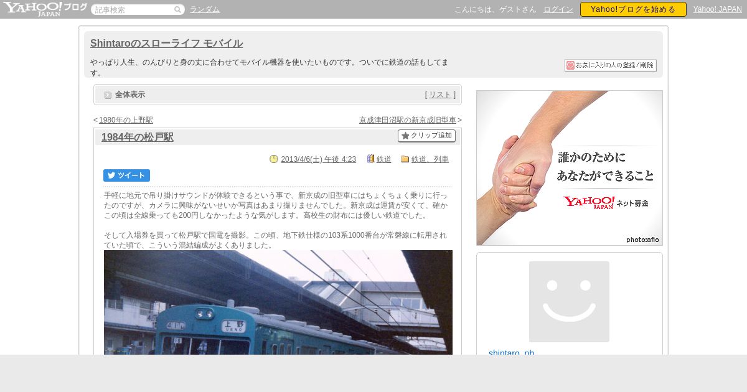Open the Yahoo! JAPAN link in header
This screenshot has height=392, width=747.
pyautogui.click(x=718, y=9)
